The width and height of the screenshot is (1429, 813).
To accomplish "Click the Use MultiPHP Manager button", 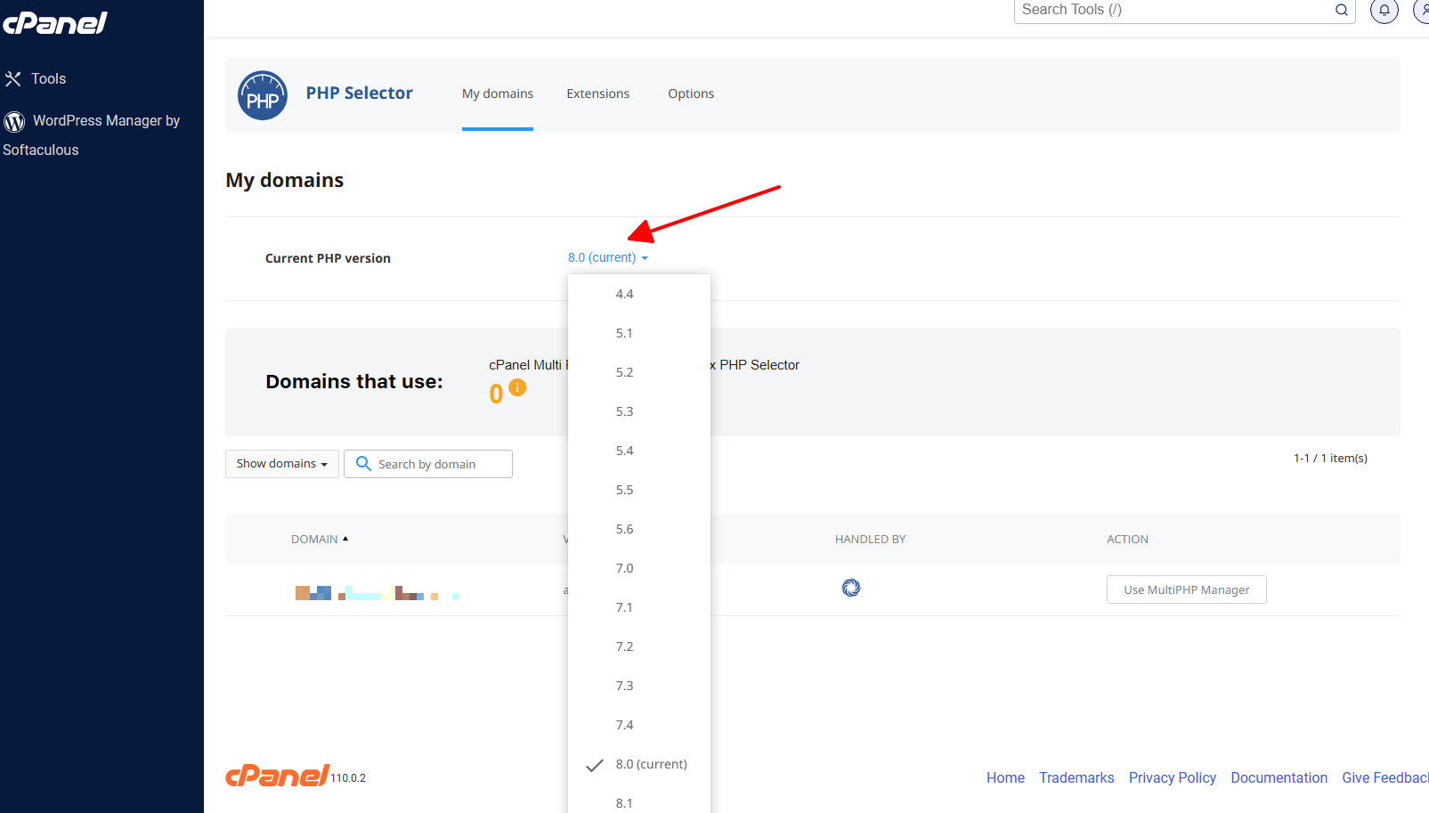I will 1187,589.
